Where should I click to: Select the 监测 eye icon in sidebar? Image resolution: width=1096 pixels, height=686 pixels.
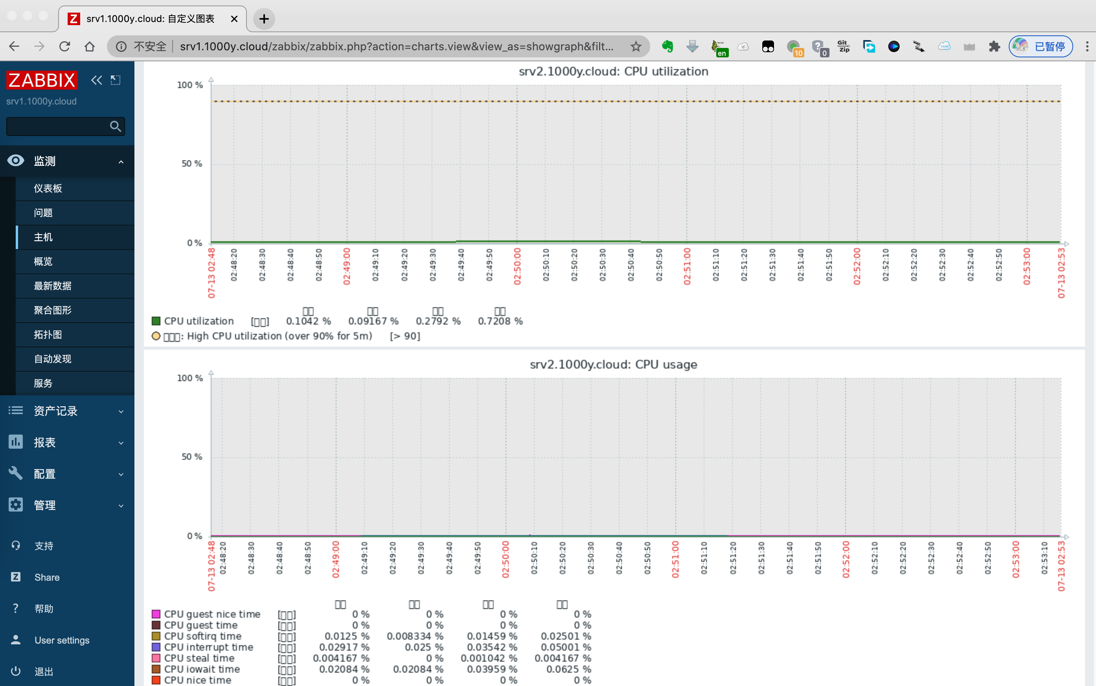click(x=15, y=161)
